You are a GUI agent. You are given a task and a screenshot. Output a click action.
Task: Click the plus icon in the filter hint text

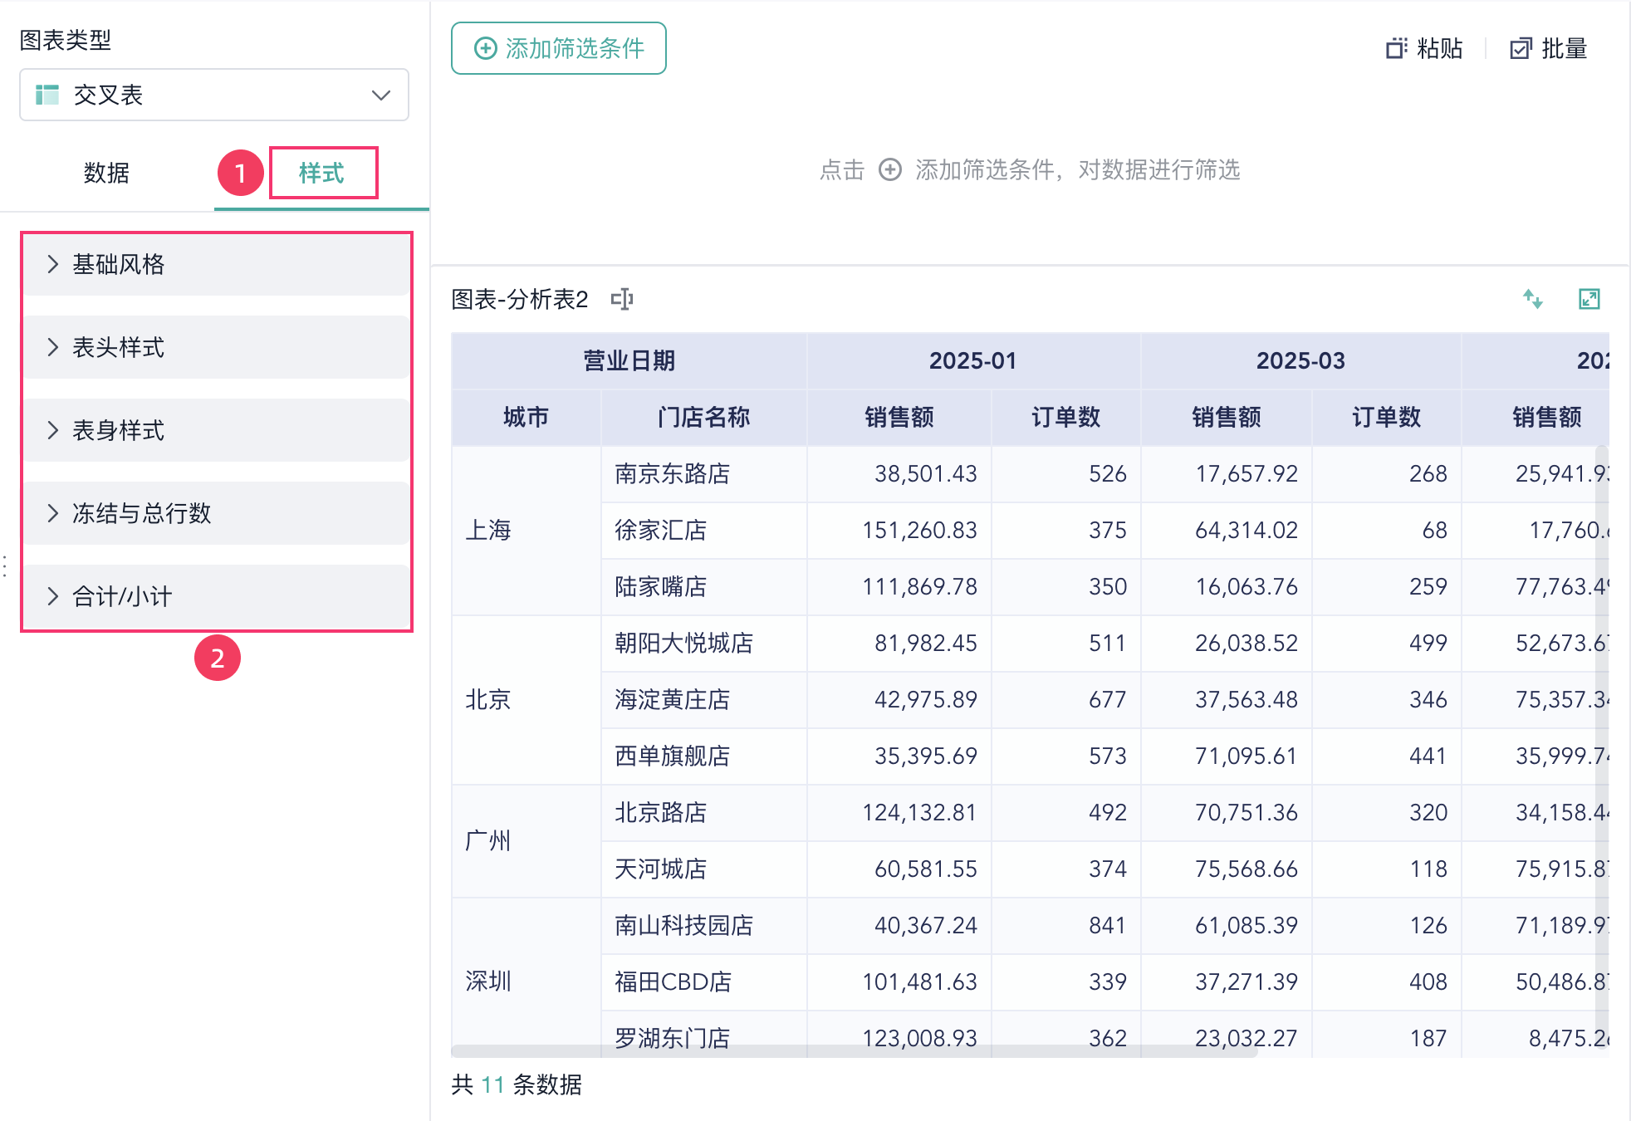[x=890, y=169]
